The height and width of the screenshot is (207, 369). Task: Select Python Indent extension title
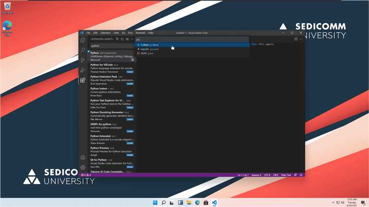click(99, 89)
